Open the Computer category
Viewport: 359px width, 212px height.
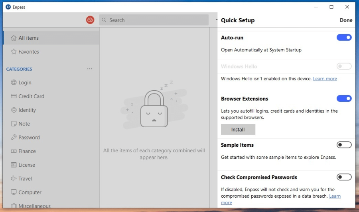pos(51,192)
